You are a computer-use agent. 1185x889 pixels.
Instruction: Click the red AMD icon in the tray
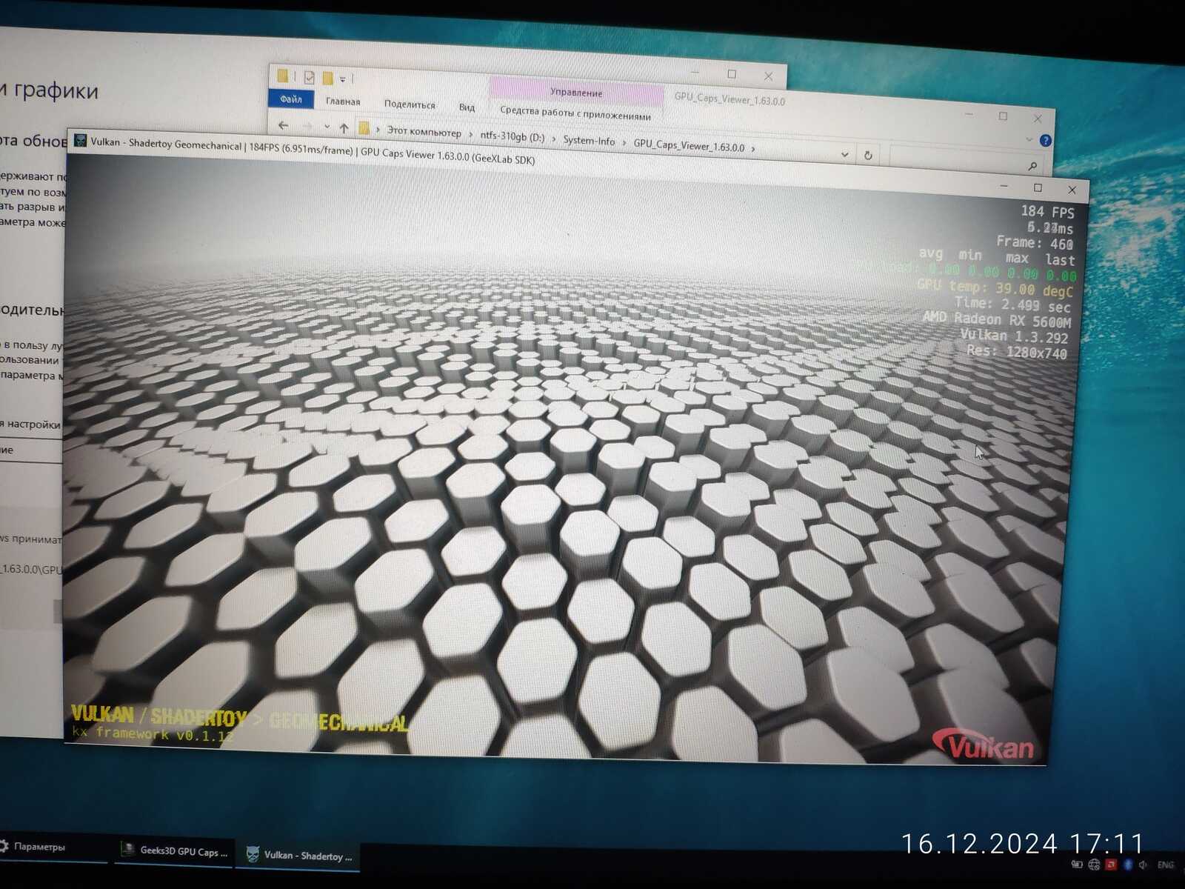coord(1111,865)
